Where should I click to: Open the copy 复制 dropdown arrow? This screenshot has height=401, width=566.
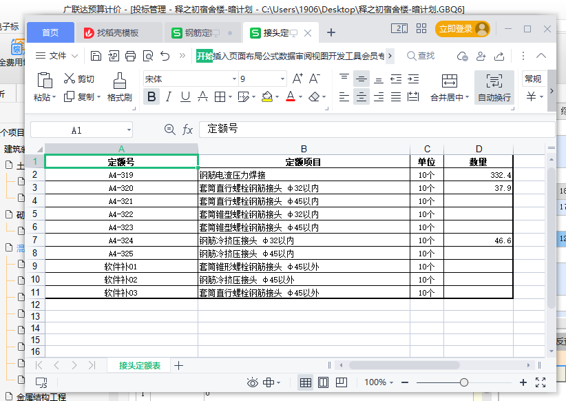[x=98, y=97]
